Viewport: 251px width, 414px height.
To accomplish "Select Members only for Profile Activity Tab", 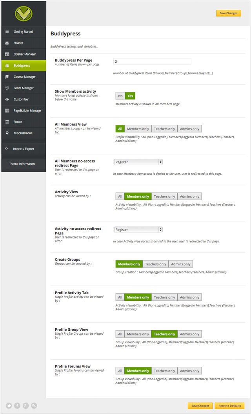I will 138,297.
